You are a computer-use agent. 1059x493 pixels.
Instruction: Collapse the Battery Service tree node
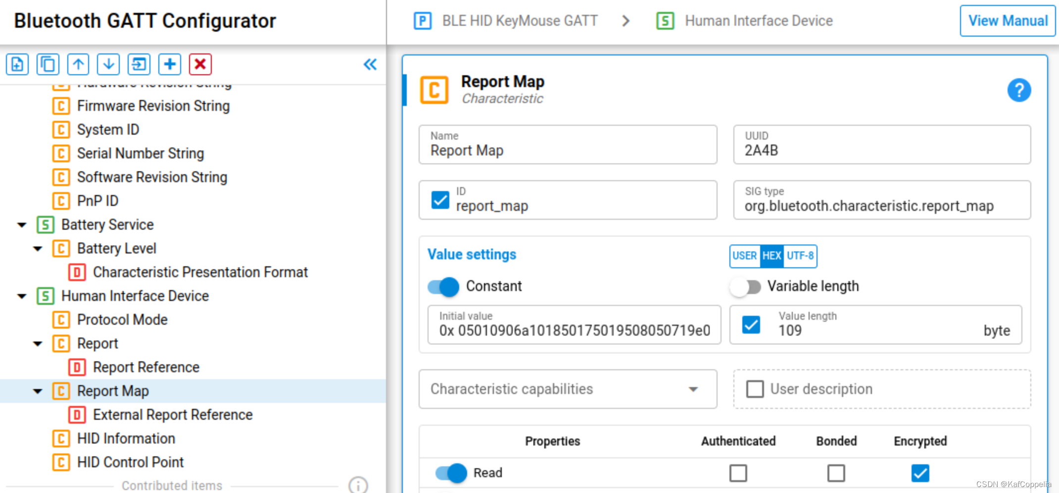point(22,225)
